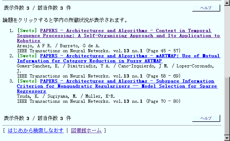Open the Subspace Information Criterion paper link

pos(117,86)
